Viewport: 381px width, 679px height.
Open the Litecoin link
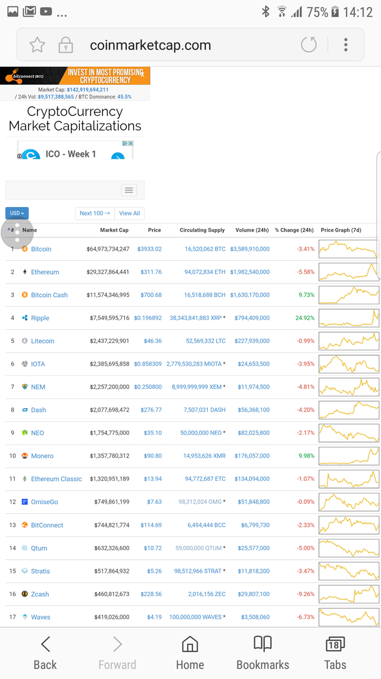[x=43, y=341]
